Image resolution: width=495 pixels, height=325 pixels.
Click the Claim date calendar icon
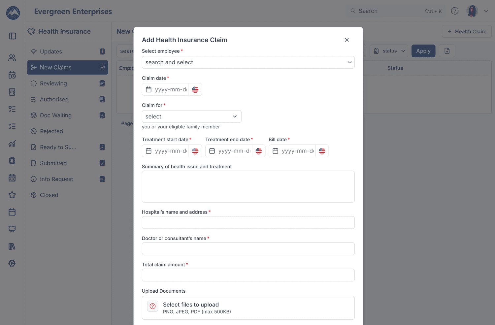149,89
